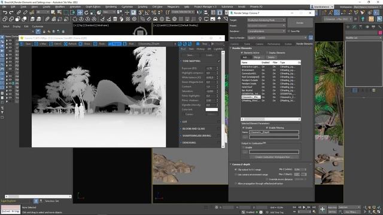
Task: Toggle the Elements Active checkbox
Action: [242, 53]
